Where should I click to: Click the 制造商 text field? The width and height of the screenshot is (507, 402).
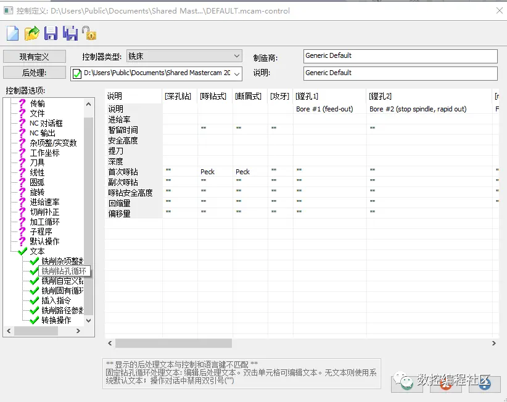point(400,56)
